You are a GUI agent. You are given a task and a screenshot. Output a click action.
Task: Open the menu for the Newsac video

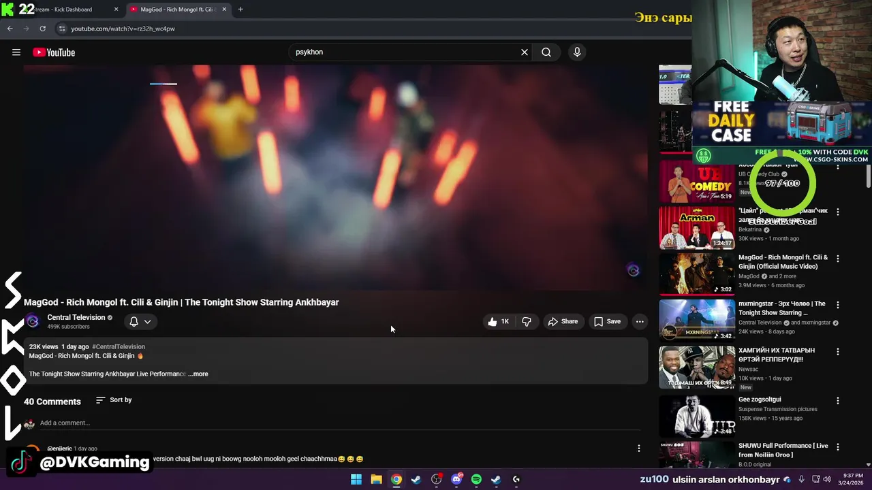pyautogui.click(x=838, y=352)
